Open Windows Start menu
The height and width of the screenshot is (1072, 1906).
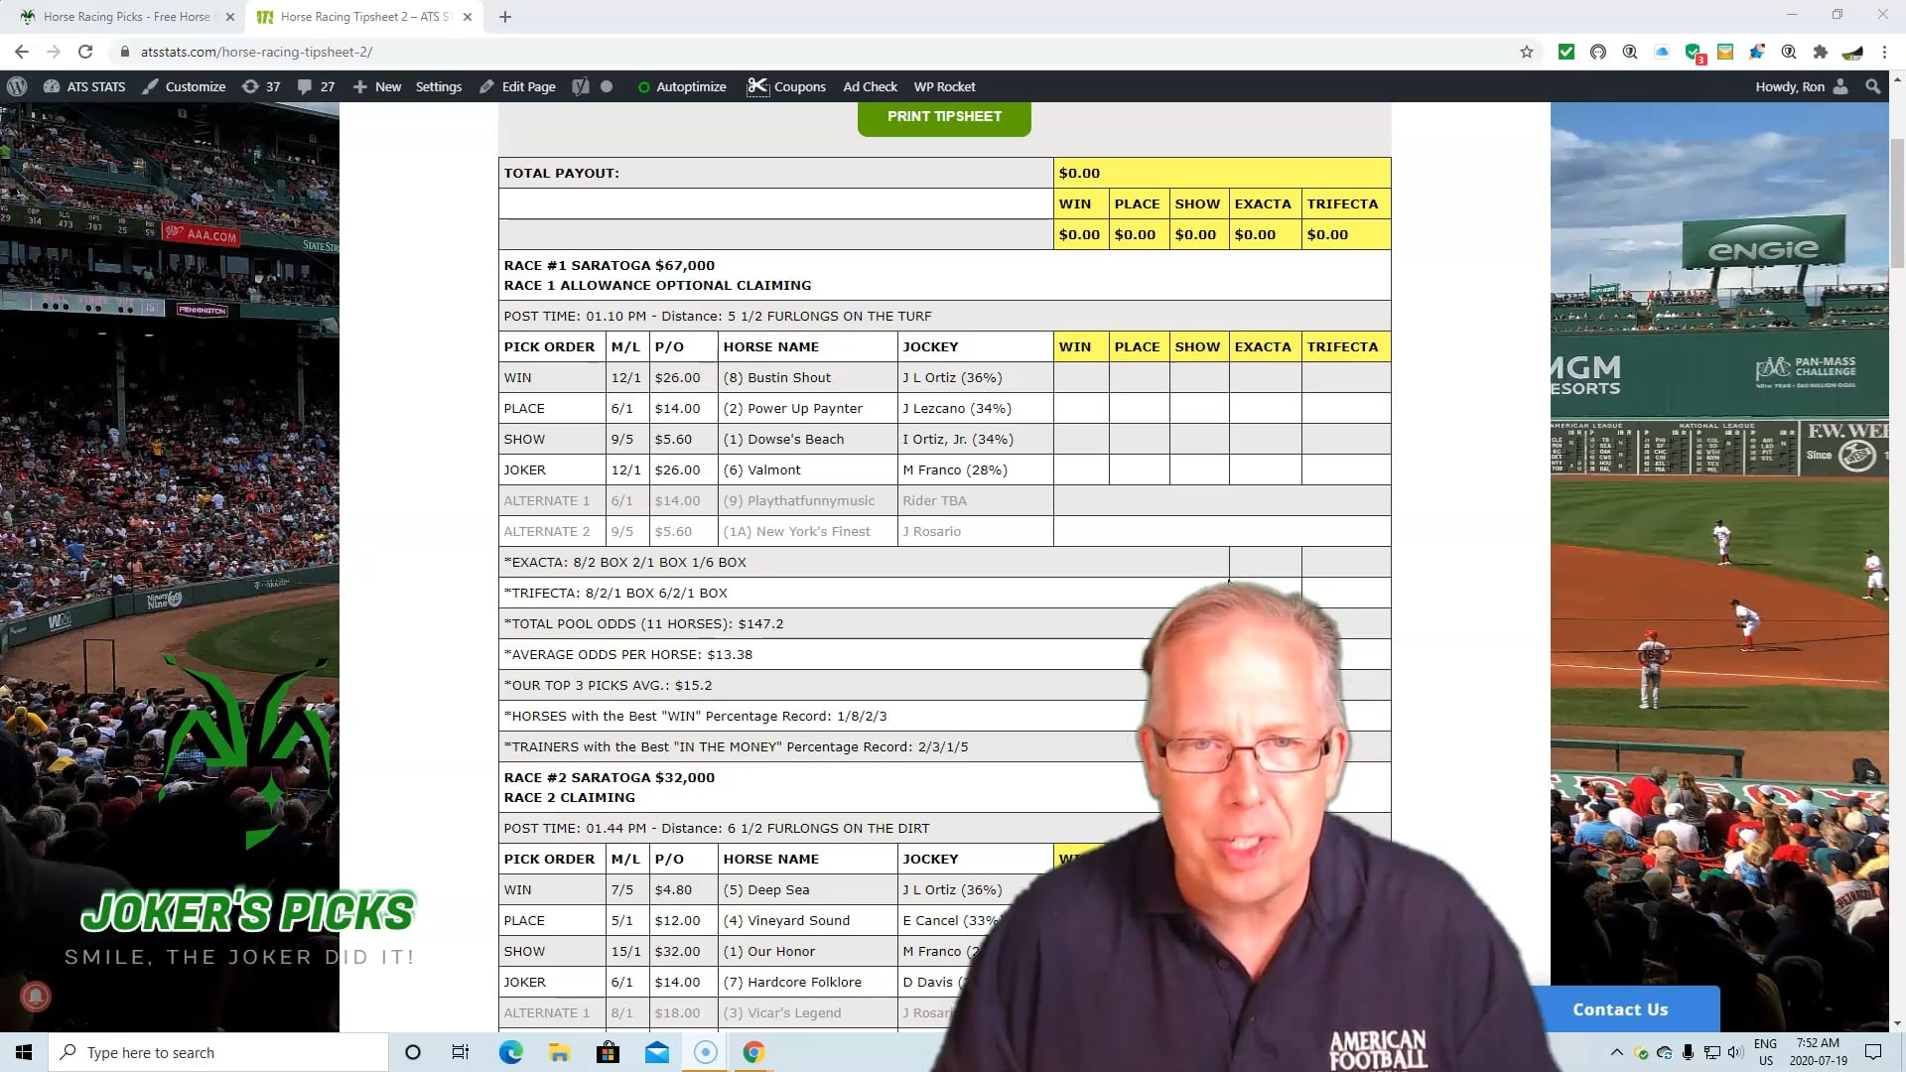(x=24, y=1052)
